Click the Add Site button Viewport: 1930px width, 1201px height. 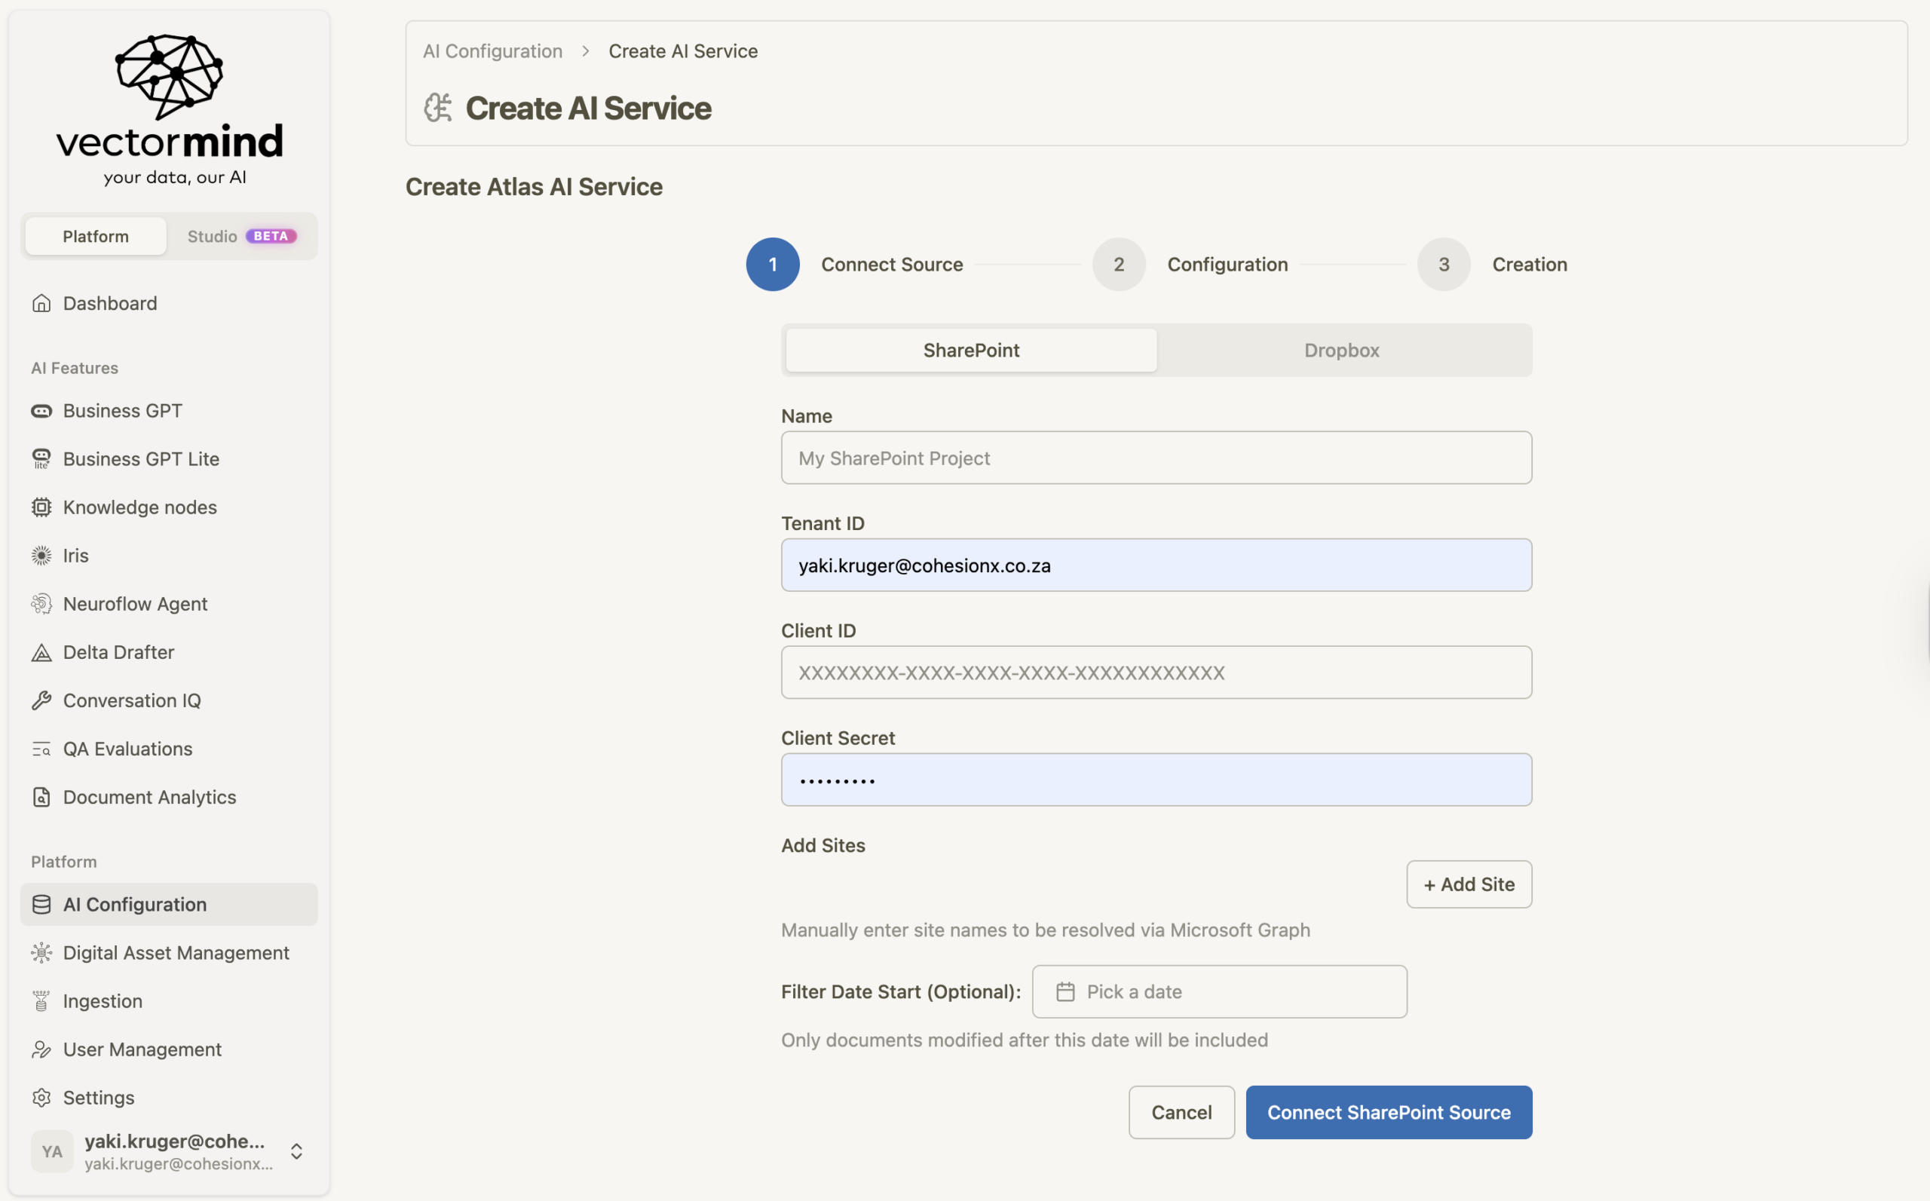click(1469, 885)
